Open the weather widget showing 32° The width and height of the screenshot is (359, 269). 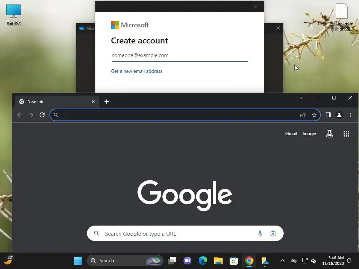pyautogui.click(x=9, y=260)
